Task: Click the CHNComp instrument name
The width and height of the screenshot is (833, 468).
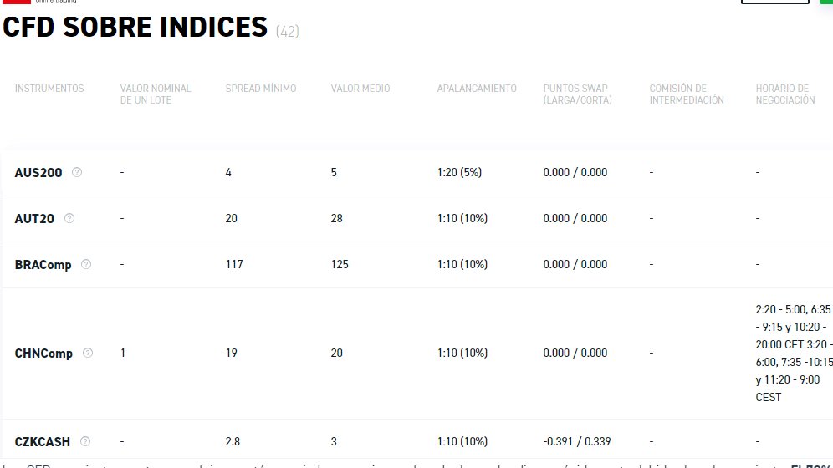Action: click(x=43, y=354)
